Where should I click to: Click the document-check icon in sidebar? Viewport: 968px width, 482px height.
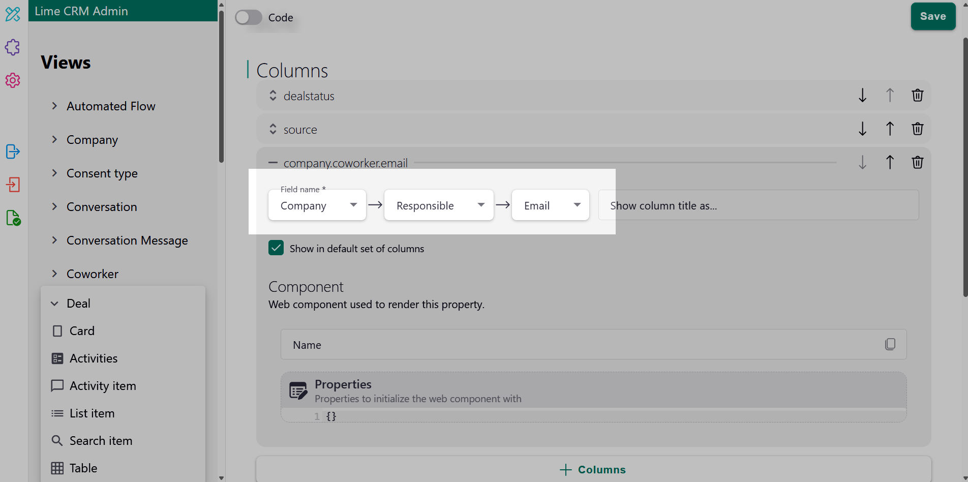pyautogui.click(x=13, y=218)
